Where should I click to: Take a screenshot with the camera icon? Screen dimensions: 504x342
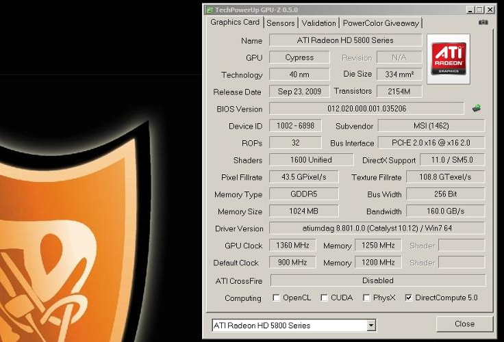click(x=483, y=22)
